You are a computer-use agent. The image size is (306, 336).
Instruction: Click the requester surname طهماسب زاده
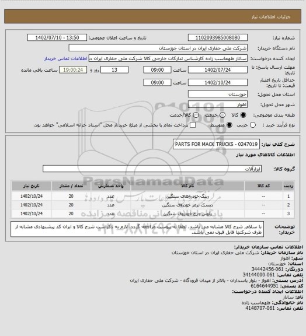pyautogui.click(x=256, y=303)
